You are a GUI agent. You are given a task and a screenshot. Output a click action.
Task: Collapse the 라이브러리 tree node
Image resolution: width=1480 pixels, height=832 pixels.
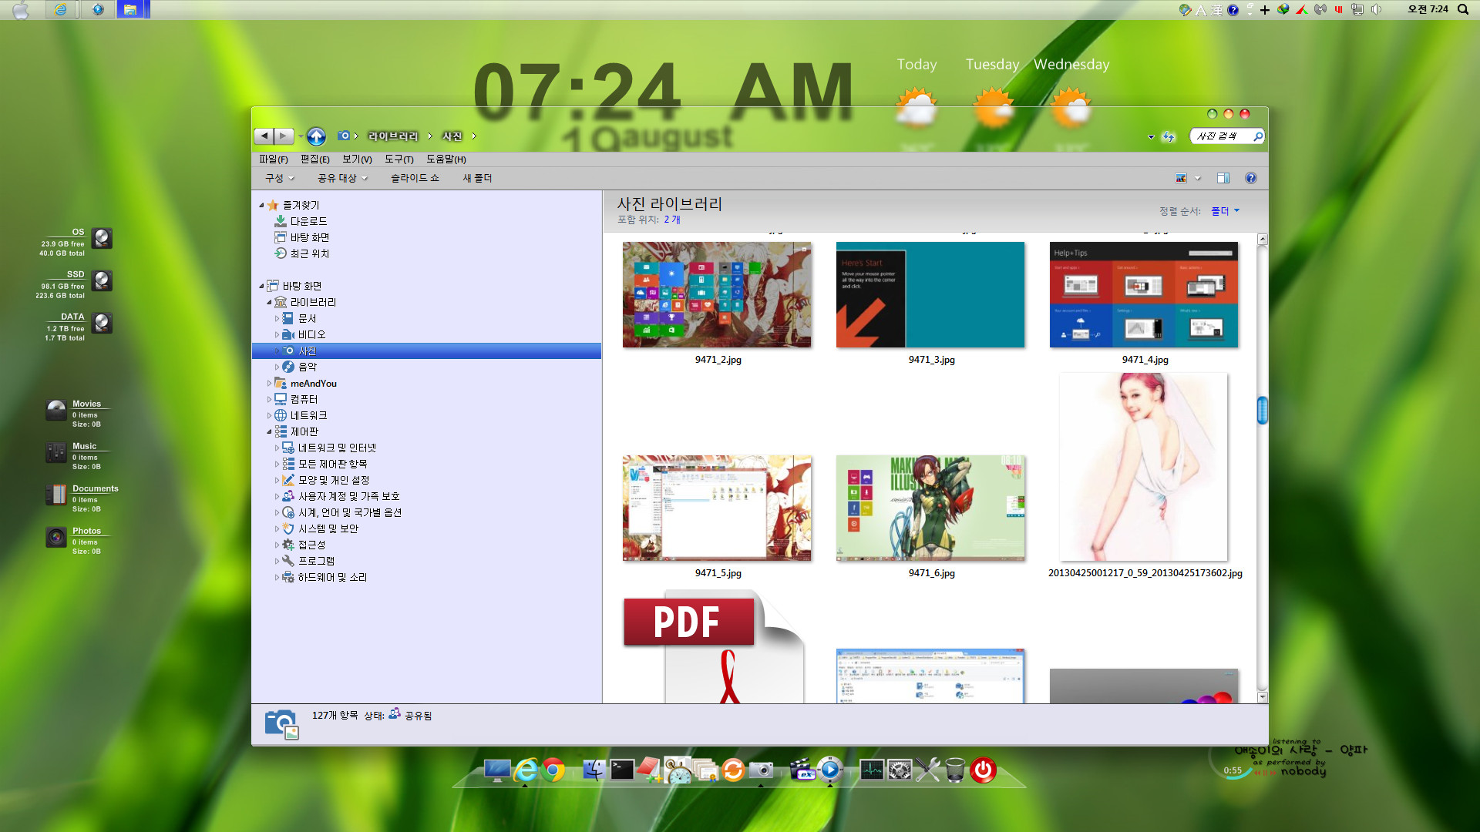coord(269,302)
